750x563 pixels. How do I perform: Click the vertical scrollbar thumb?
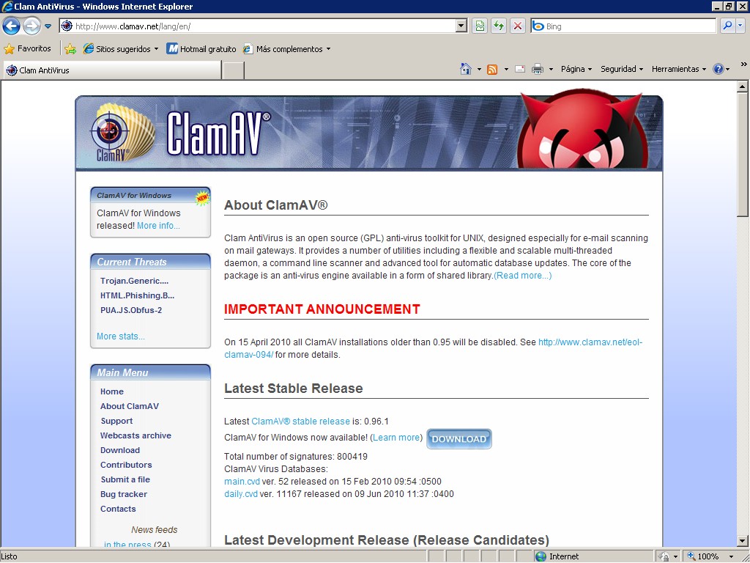tap(743, 155)
